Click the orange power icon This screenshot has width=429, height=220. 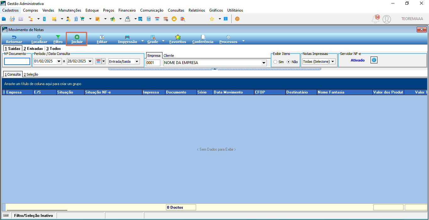click(x=237, y=19)
